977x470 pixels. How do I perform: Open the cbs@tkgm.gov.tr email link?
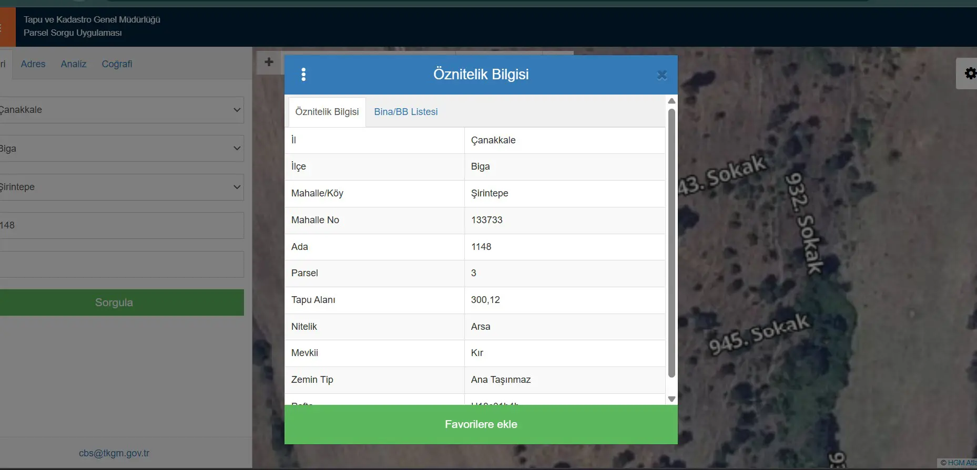[x=114, y=453]
